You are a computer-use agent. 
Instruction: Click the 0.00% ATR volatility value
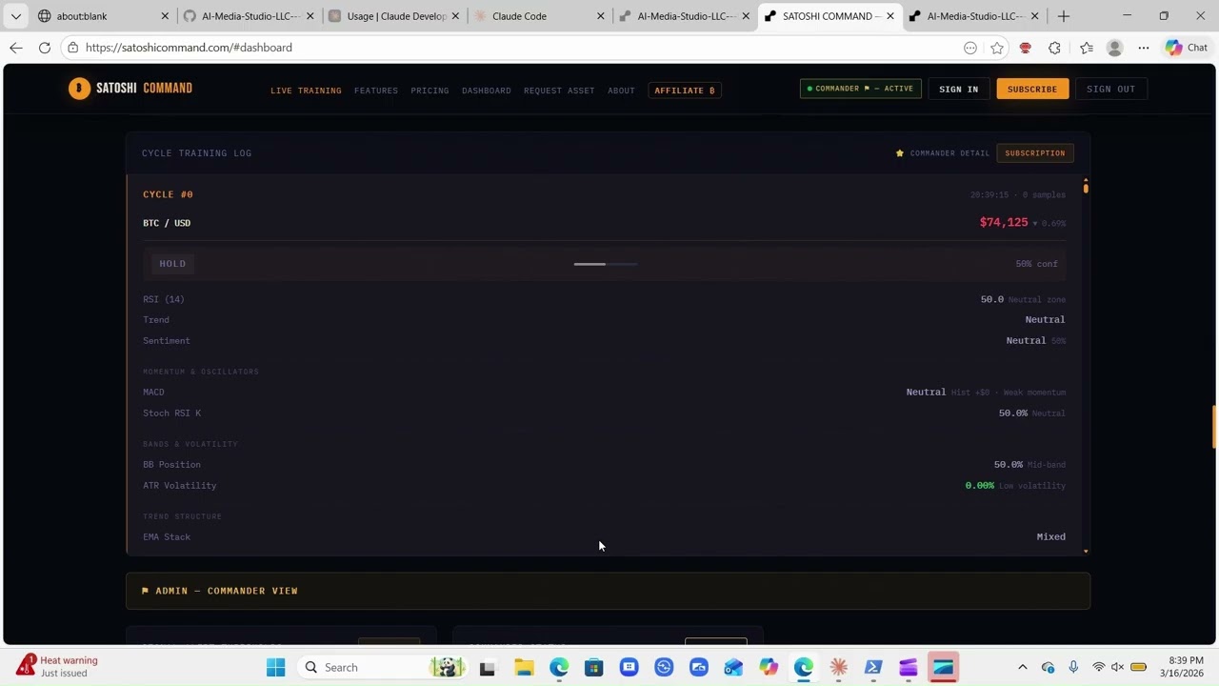[980, 486]
